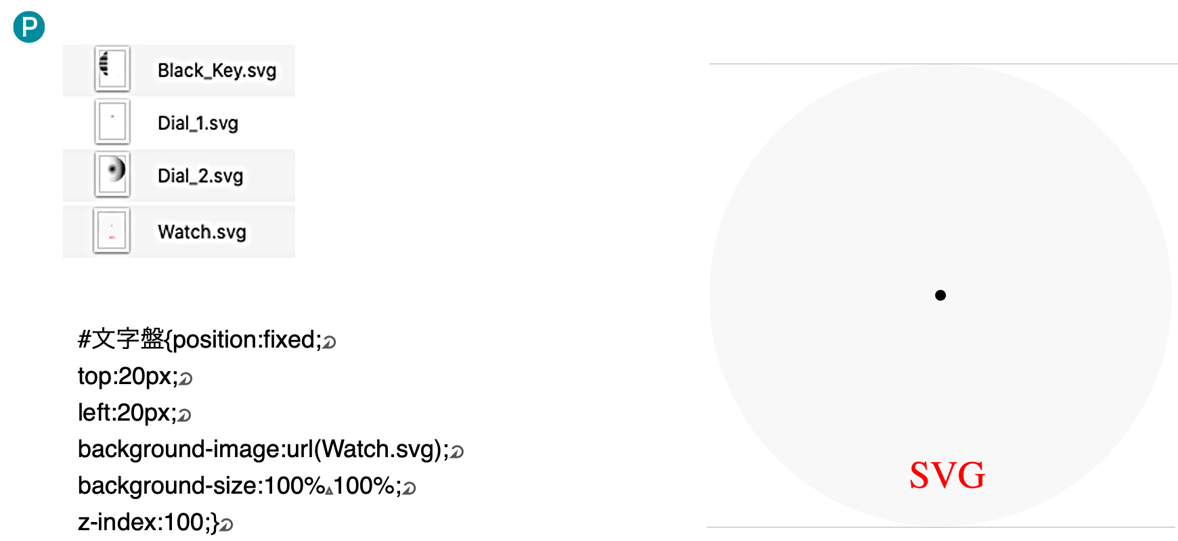Click the teal P logo icon
1178x541 pixels.
(x=29, y=27)
